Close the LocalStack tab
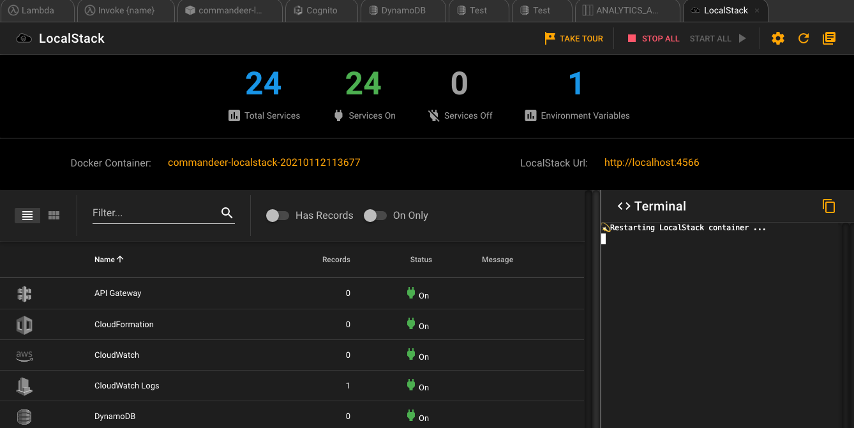Image resolution: width=854 pixels, height=428 pixels. point(757,11)
